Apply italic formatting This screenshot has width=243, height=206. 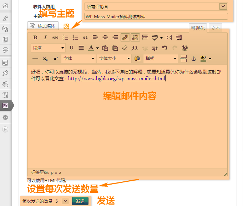coord(45,37)
